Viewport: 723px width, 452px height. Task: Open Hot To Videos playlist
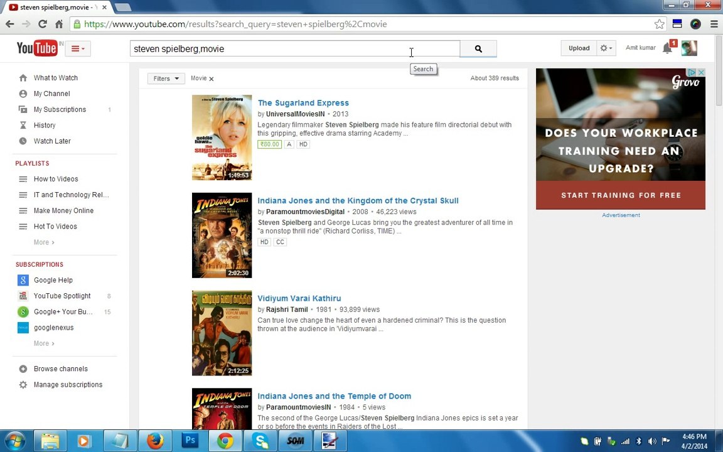(55, 227)
